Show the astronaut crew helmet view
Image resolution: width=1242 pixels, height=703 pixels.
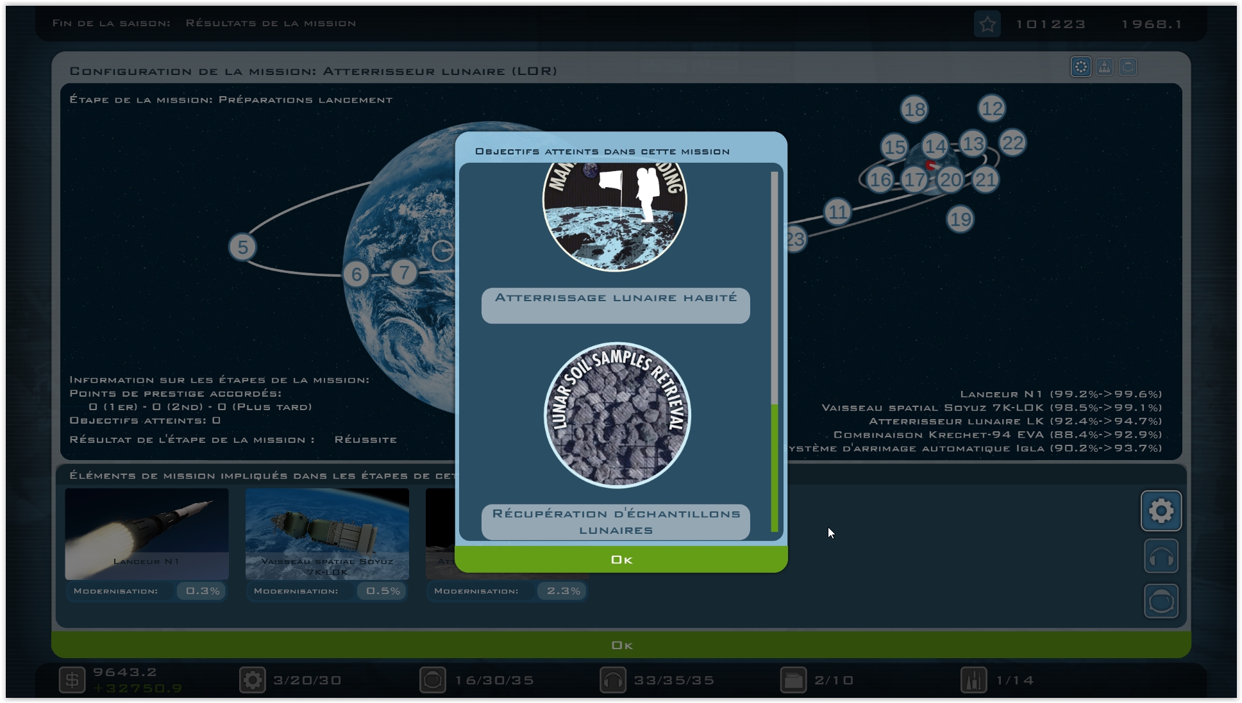click(x=1128, y=67)
